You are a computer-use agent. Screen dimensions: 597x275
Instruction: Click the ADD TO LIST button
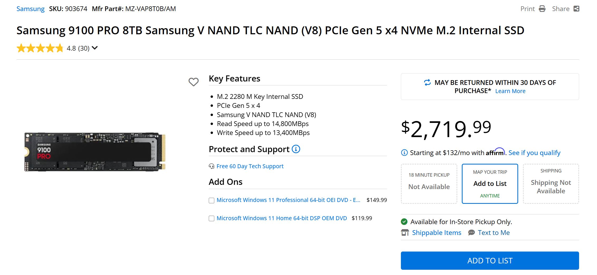(x=489, y=260)
